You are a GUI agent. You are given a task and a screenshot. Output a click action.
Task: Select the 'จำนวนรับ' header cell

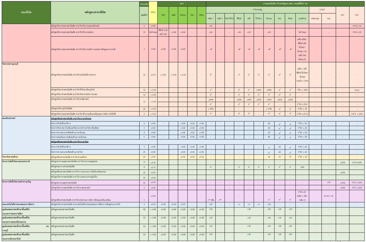pyautogui.click(x=144, y=4)
